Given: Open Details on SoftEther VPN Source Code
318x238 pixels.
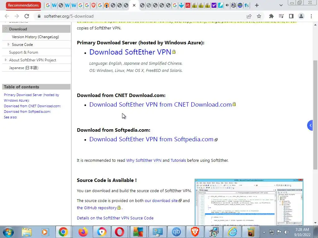Looking at the screenshot, I should pos(115,218).
